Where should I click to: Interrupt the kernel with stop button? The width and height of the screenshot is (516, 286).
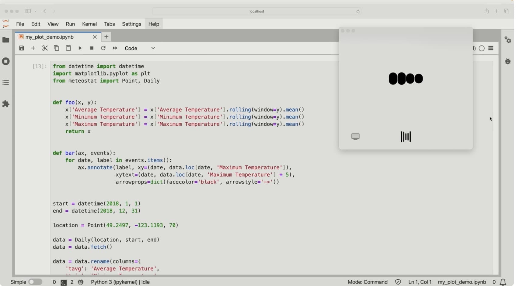pyautogui.click(x=92, y=48)
